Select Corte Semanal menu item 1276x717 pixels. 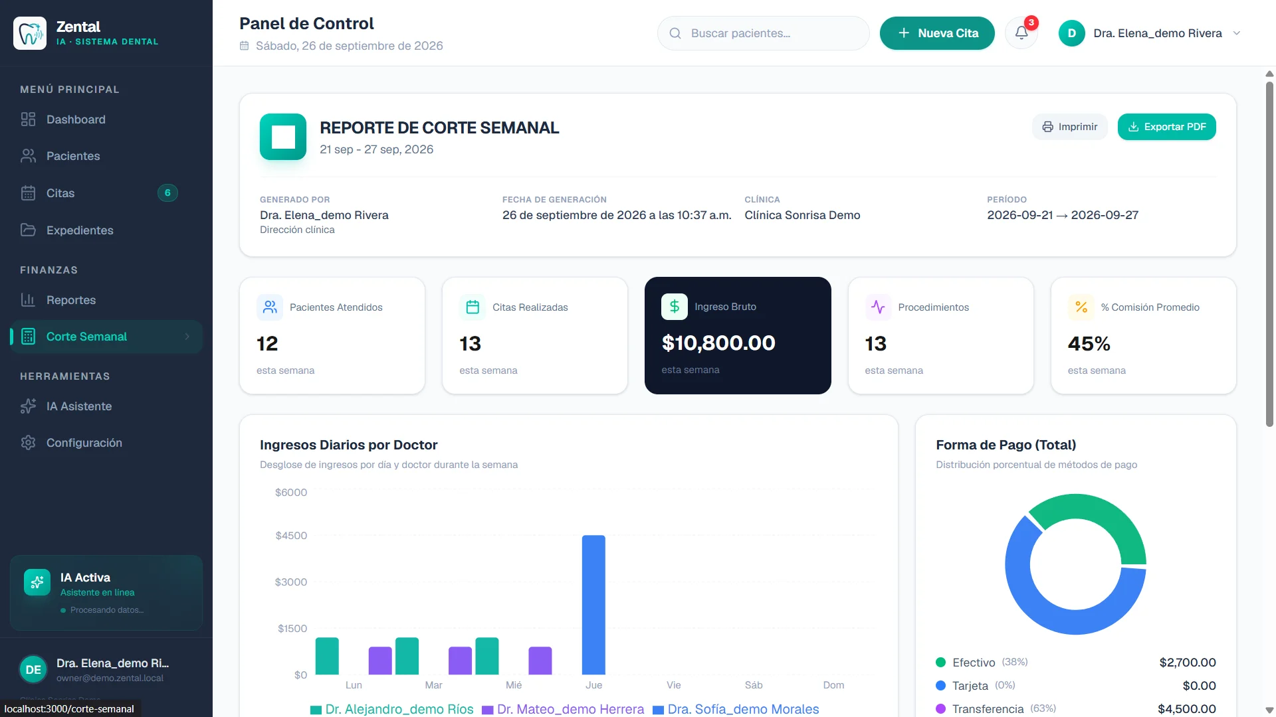click(106, 337)
